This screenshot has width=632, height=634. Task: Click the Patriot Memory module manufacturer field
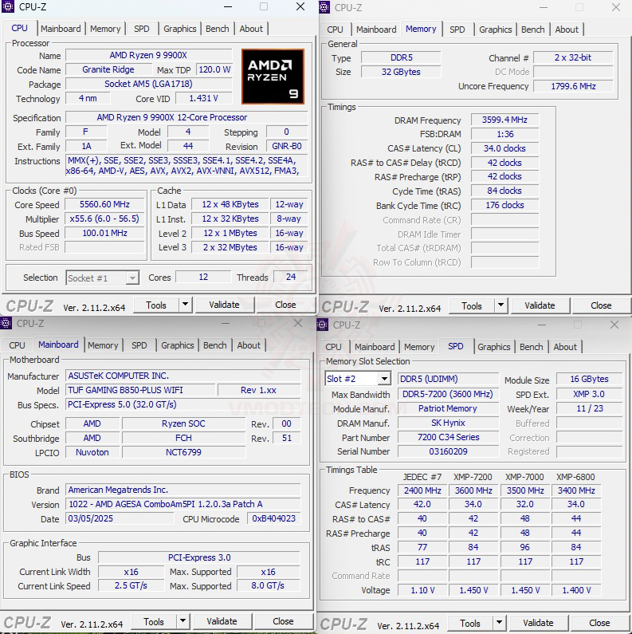tap(448, 409)
